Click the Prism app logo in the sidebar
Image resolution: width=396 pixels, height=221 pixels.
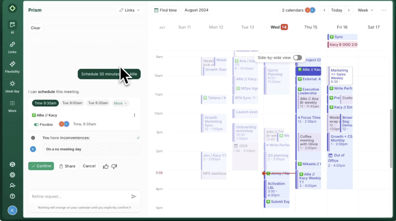click(12, 8)
